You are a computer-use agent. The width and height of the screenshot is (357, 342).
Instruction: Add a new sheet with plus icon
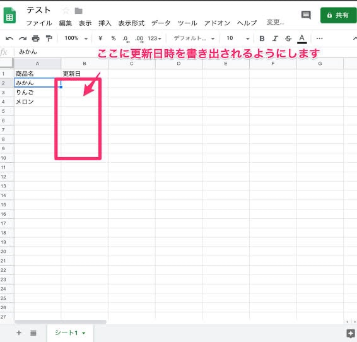pos(19,333)
